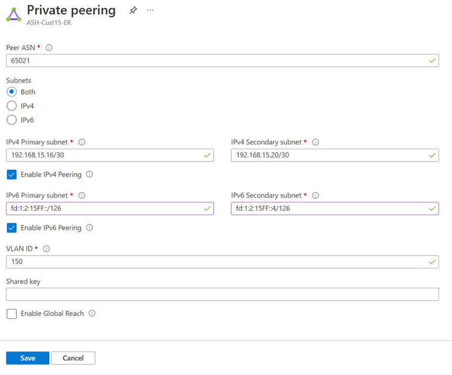
Task: Select the IPv6 subnets radio button
Action: [x=12, y=120]
